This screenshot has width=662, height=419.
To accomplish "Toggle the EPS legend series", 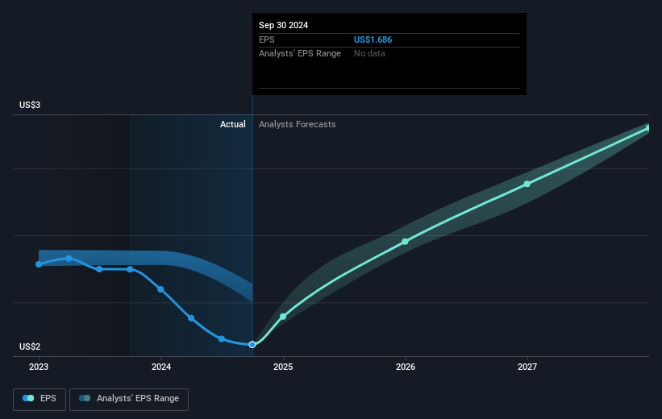I will point(40,399).
